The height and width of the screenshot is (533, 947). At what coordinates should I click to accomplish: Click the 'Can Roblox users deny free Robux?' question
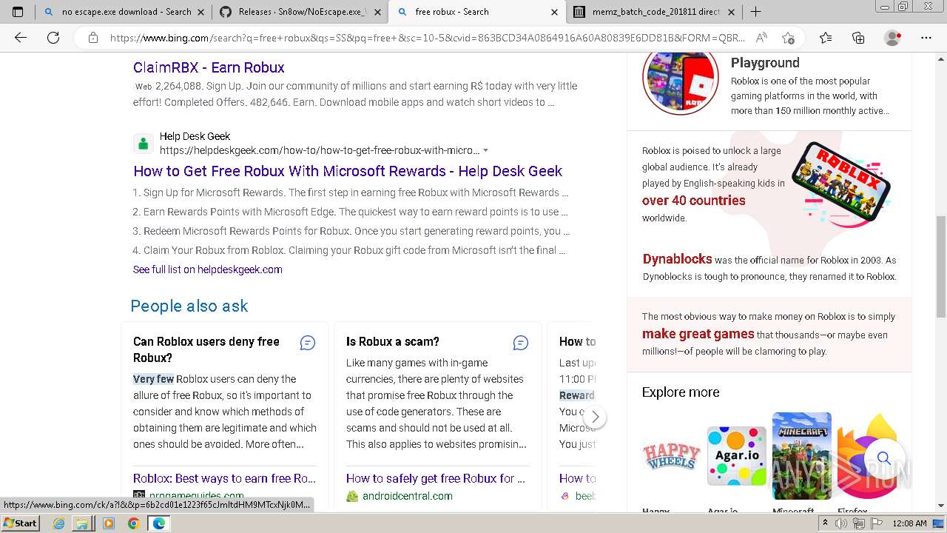(206, 349)
